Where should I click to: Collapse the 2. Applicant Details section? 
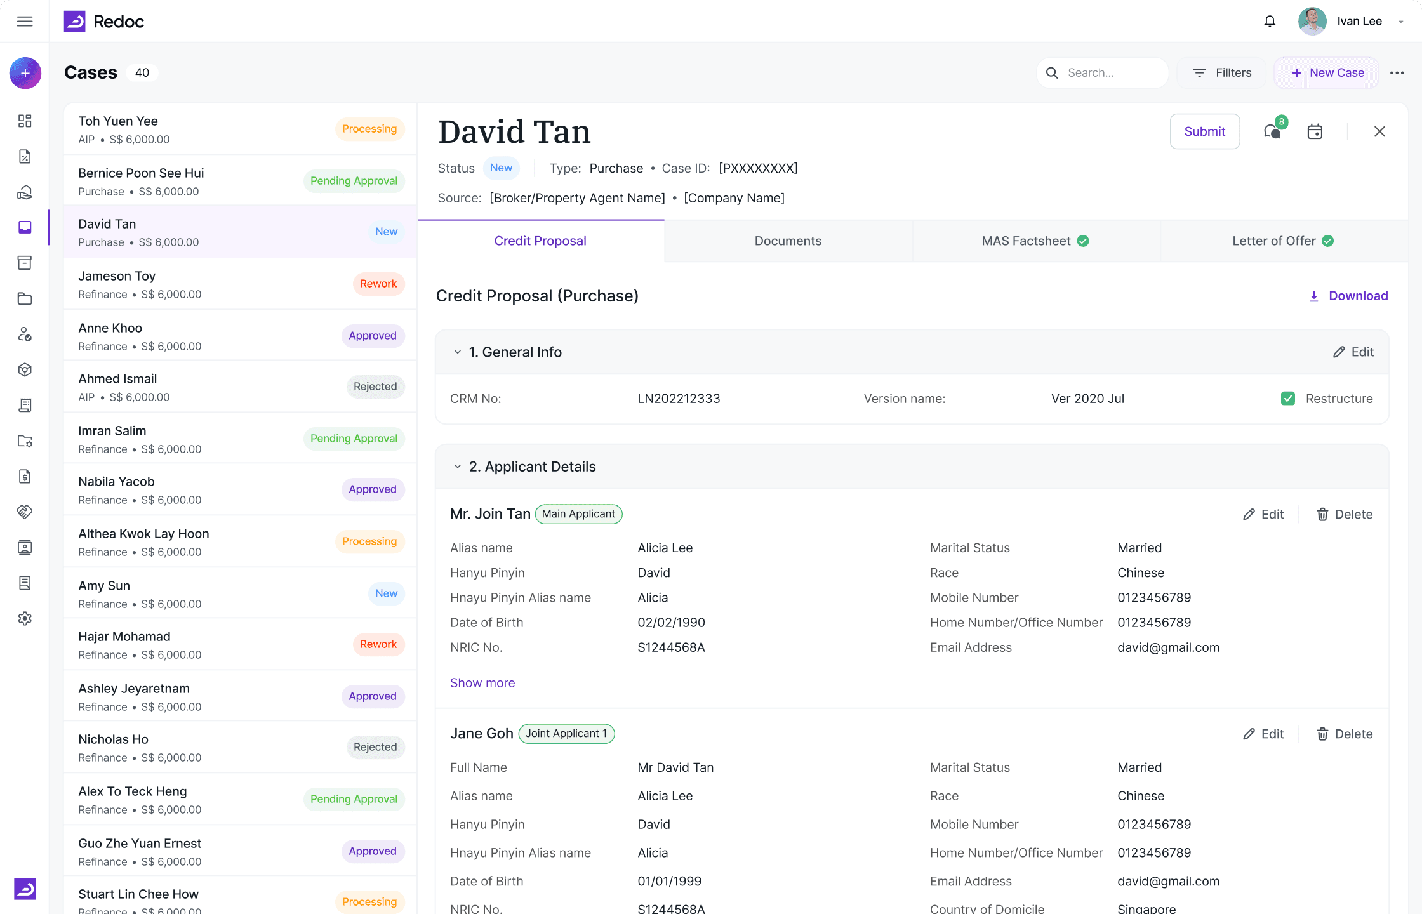457,467
